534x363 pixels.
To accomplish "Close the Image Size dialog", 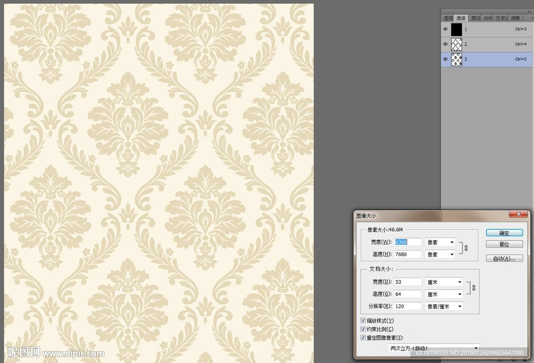I will [x=518, y=214].
